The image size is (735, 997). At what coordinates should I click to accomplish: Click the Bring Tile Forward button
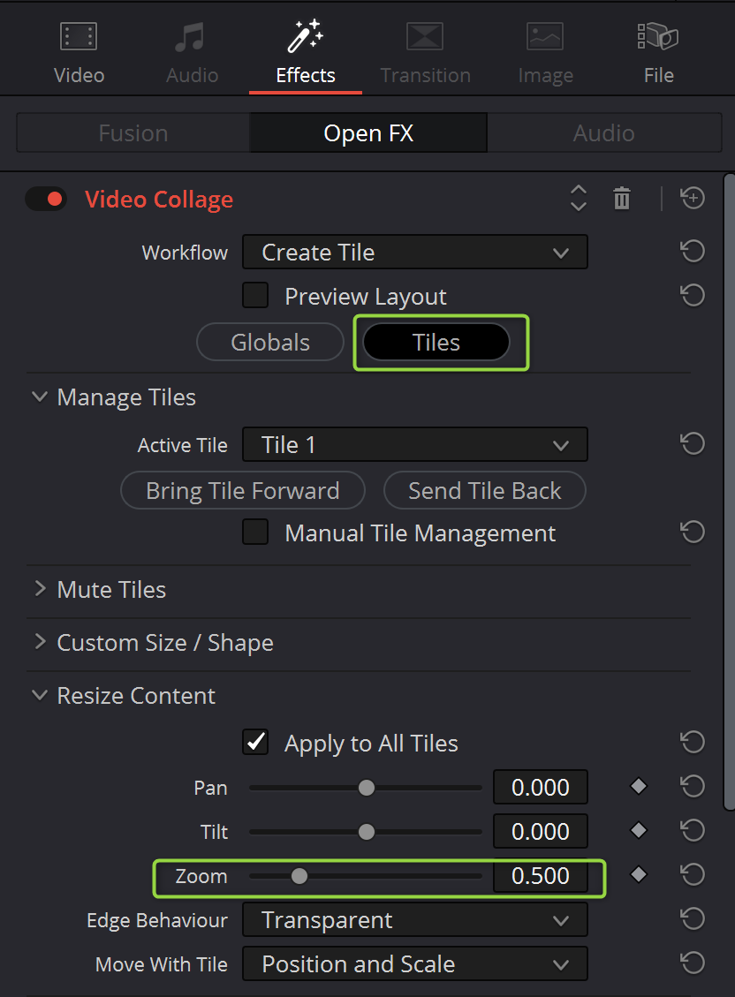click(x=242, y=491)
